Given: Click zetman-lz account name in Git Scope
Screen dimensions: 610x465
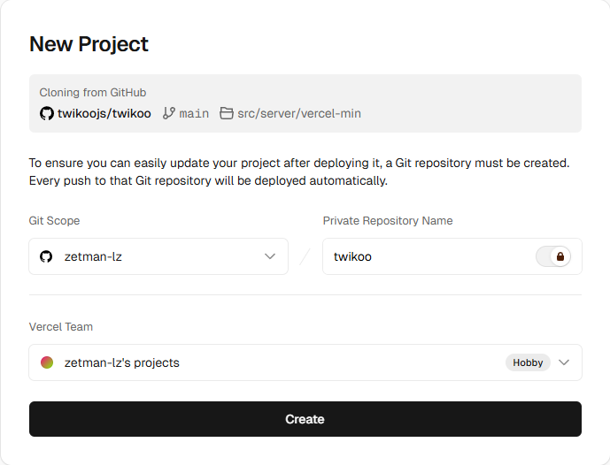Looking at the screenshot, I should point(91,256).
